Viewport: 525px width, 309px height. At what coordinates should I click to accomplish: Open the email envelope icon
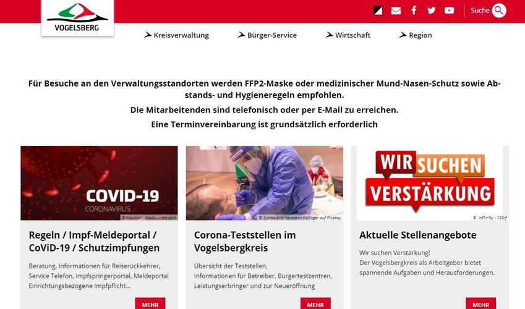click(x=396, y=11)
